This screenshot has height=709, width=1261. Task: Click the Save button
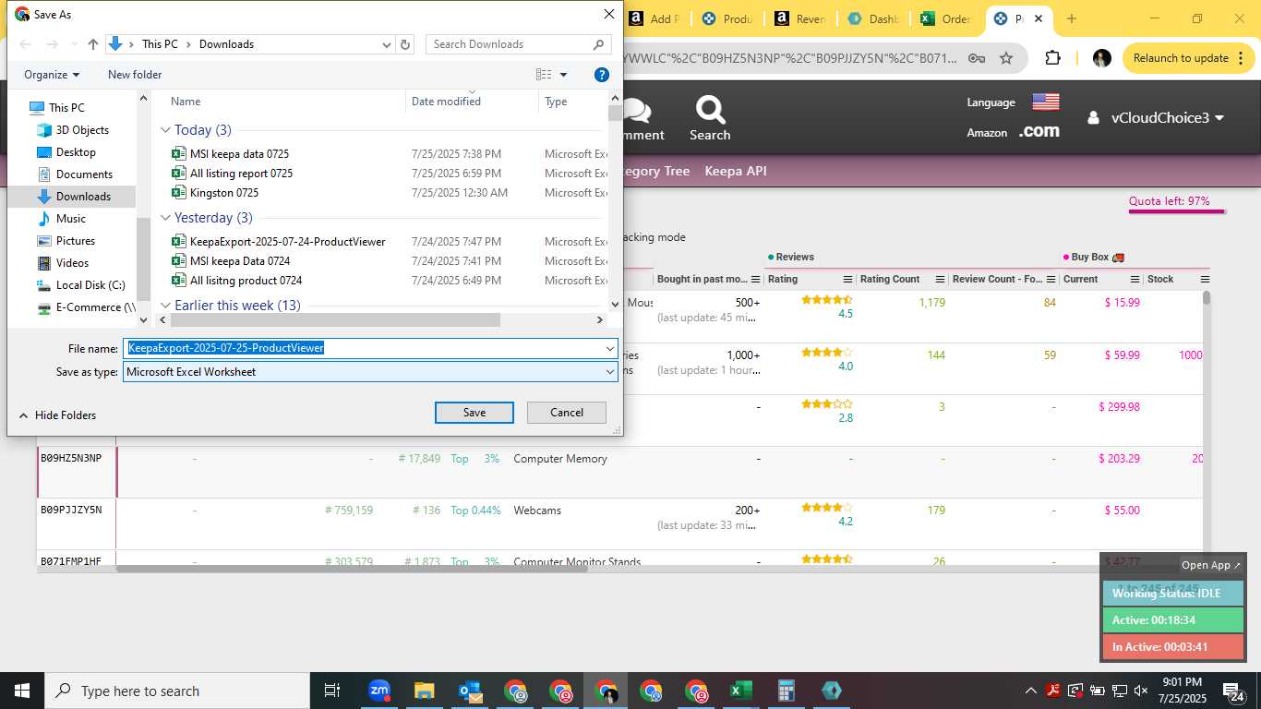[474, 413]
